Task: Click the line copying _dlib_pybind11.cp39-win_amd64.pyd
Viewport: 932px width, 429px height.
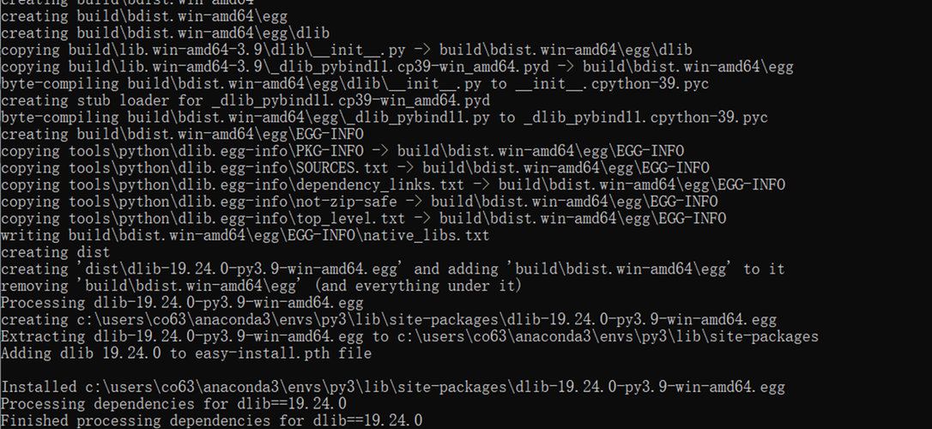Action: tap(397, 66)
